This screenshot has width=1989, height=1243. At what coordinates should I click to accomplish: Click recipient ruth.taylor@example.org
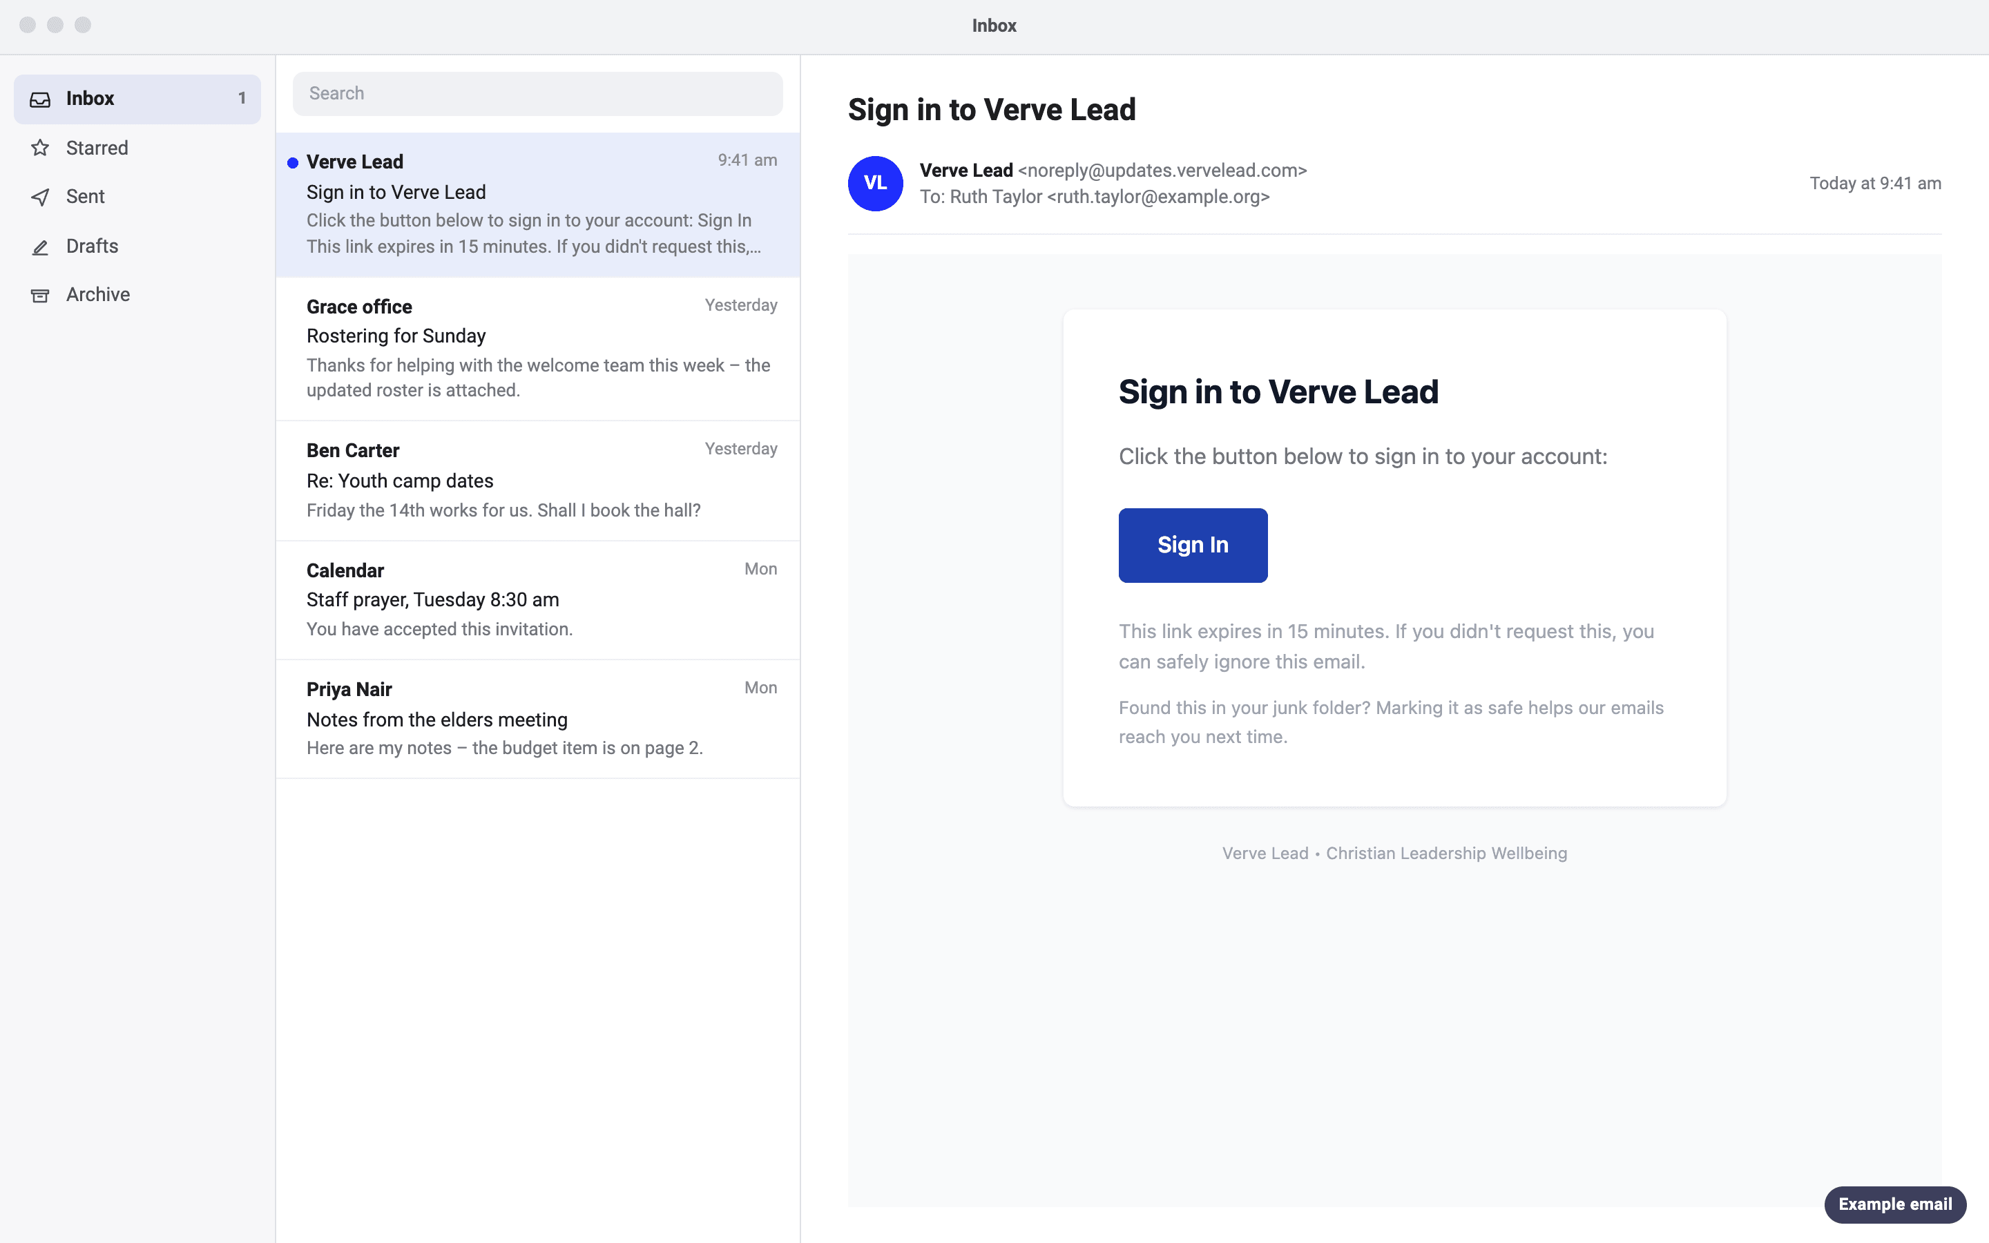click(1158, 197)
